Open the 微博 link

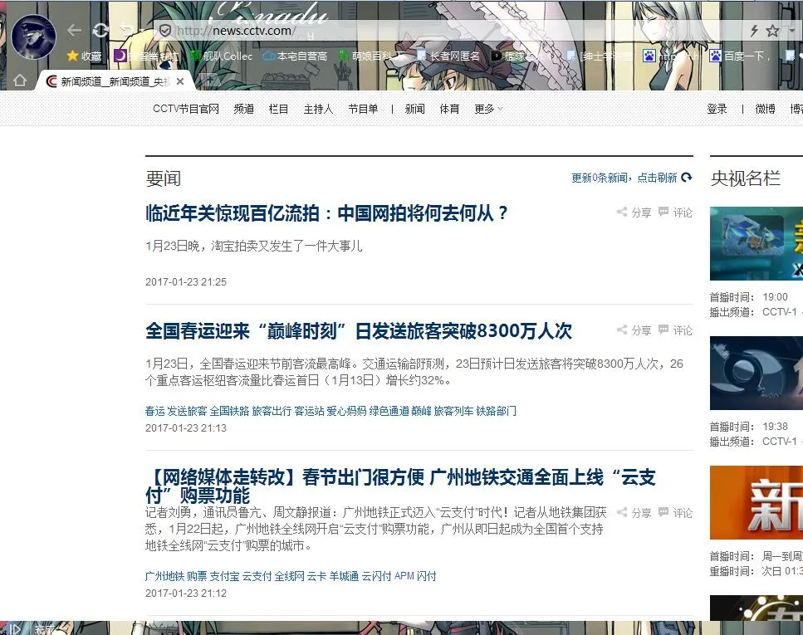tap(765, 109)
